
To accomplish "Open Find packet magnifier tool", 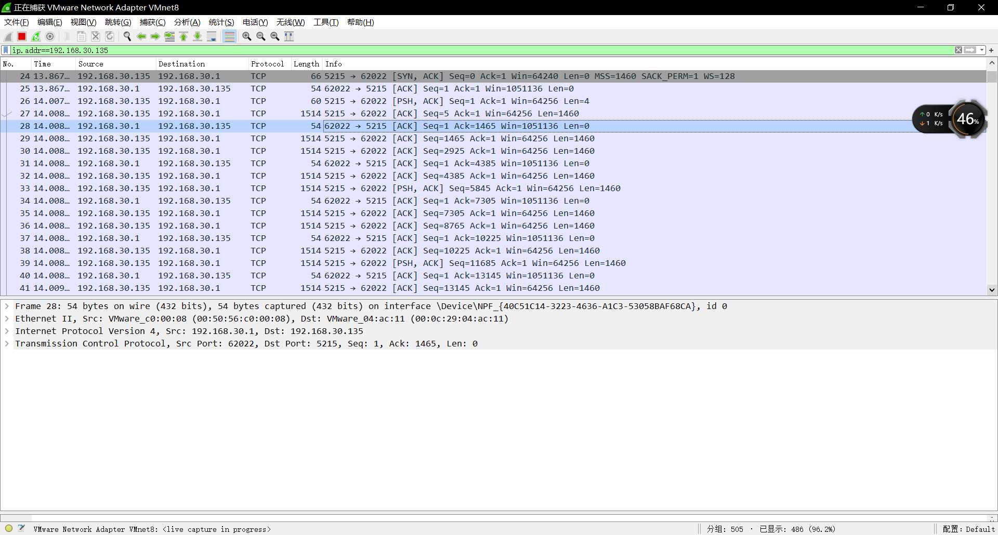I will [127, 36].
